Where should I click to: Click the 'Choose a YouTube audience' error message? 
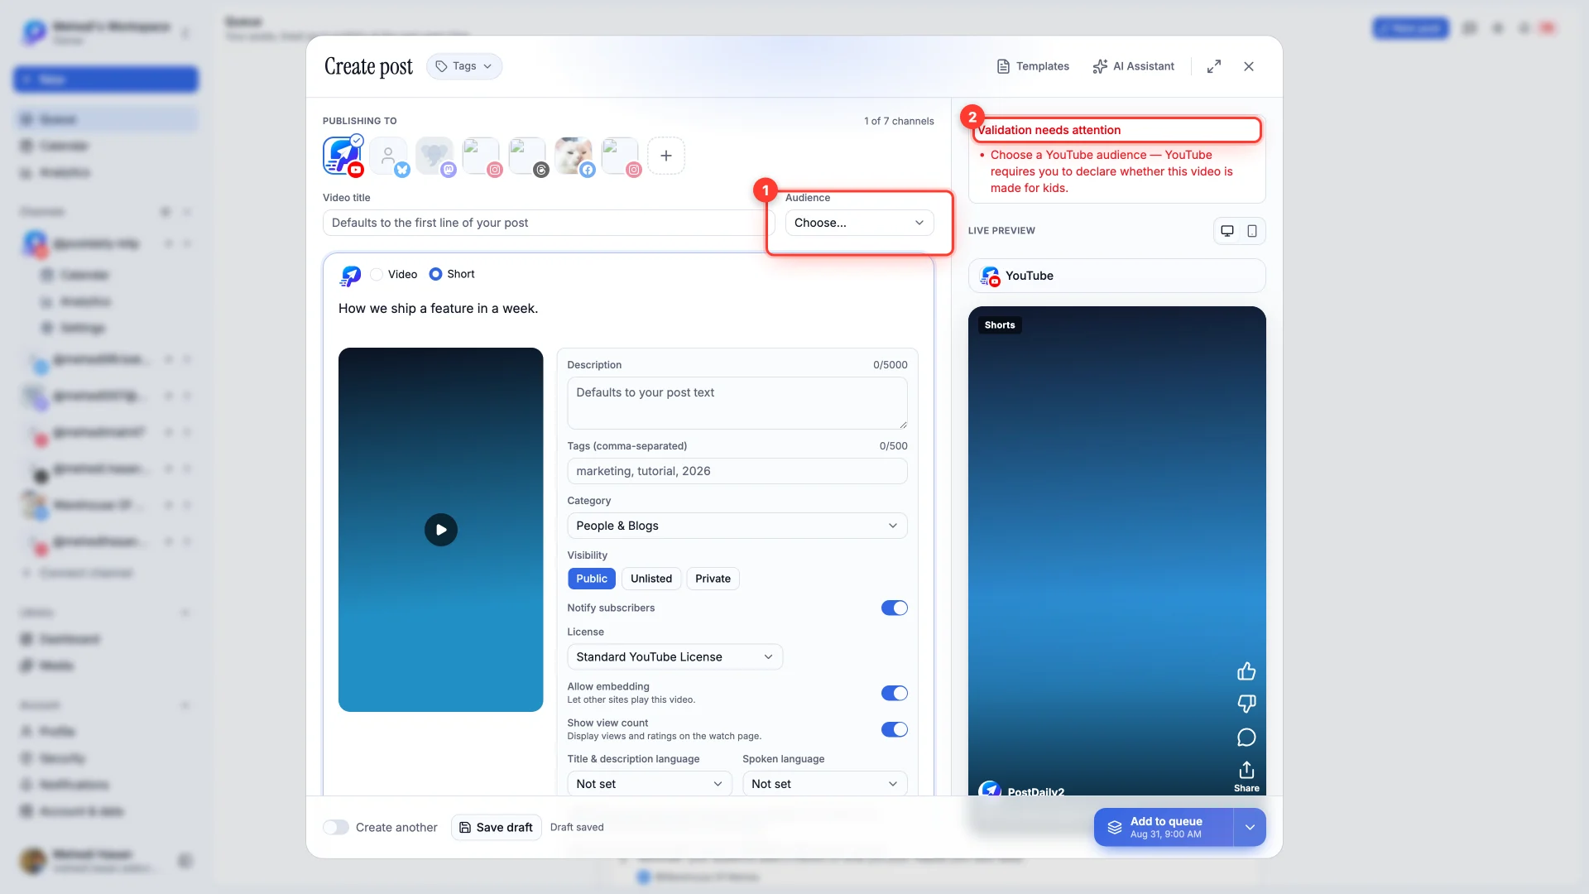1111,171
